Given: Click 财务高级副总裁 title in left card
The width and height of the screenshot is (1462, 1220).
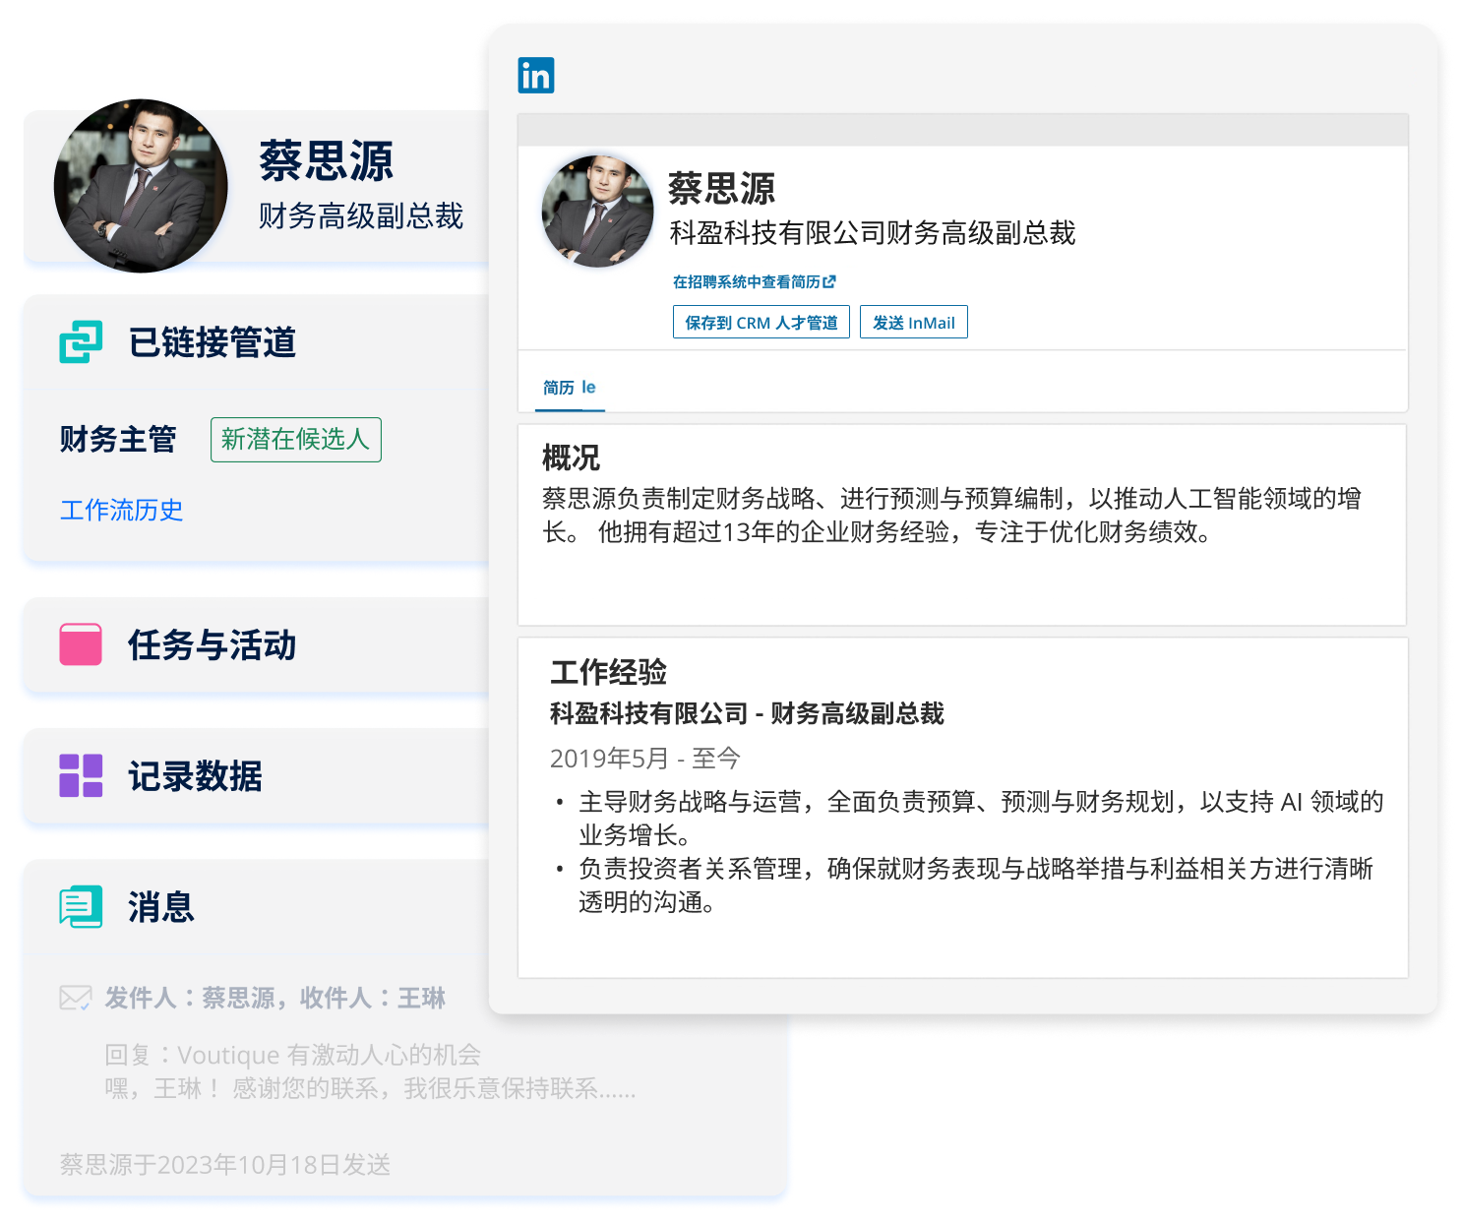Looking at the screenshot, I should click(x=361, y=215).
